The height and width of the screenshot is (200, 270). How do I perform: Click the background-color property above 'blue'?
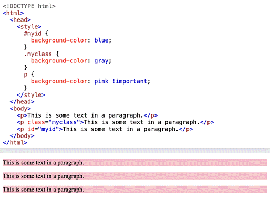tap(59, 40)
